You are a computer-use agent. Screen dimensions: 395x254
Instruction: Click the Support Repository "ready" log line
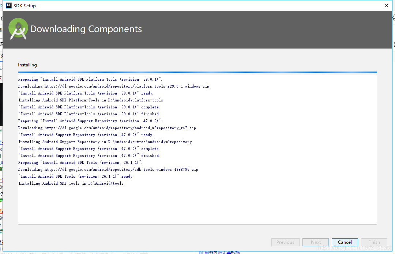(x=86, y=135)
